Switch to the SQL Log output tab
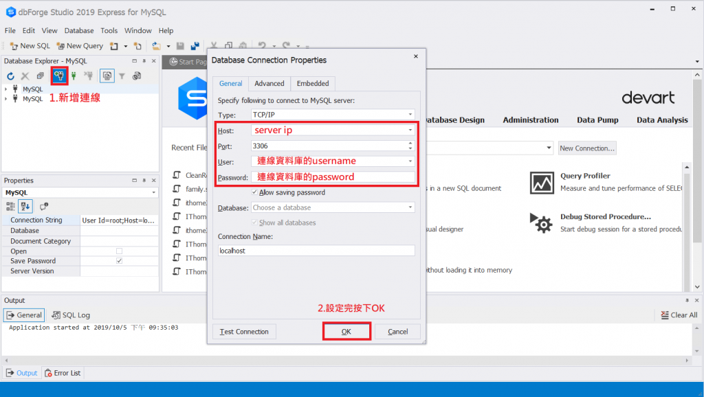Screen dimensions: 704x397 coord(71,315)
